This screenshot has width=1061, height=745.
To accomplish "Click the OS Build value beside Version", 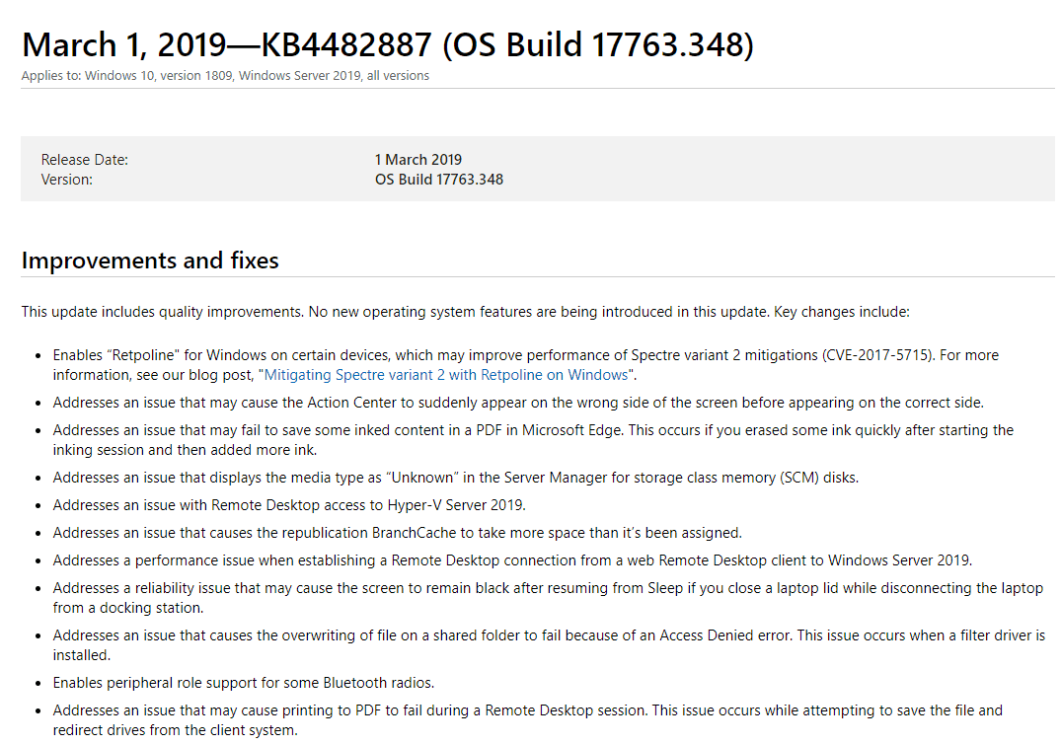I will pyautogui.click(x=438, y=180).
